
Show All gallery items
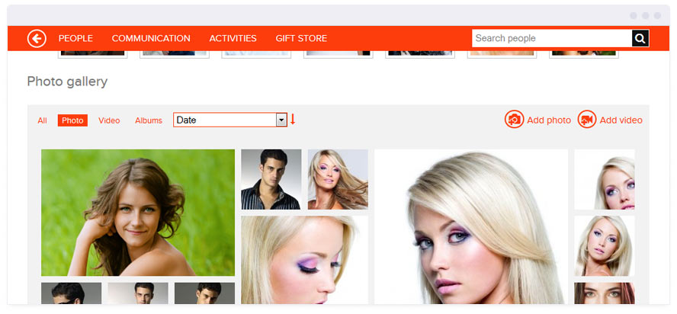[x=42, y=120]
